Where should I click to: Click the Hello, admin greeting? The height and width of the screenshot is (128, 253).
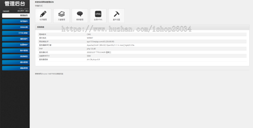coord(24,9)
